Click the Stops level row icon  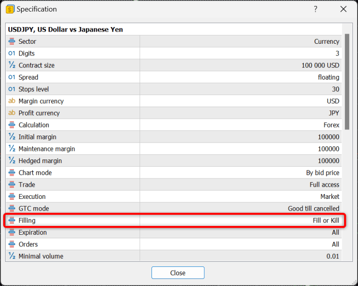12,89
